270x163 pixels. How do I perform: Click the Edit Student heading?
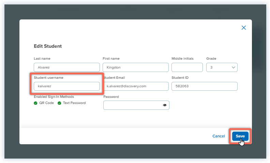coord(48,46)
